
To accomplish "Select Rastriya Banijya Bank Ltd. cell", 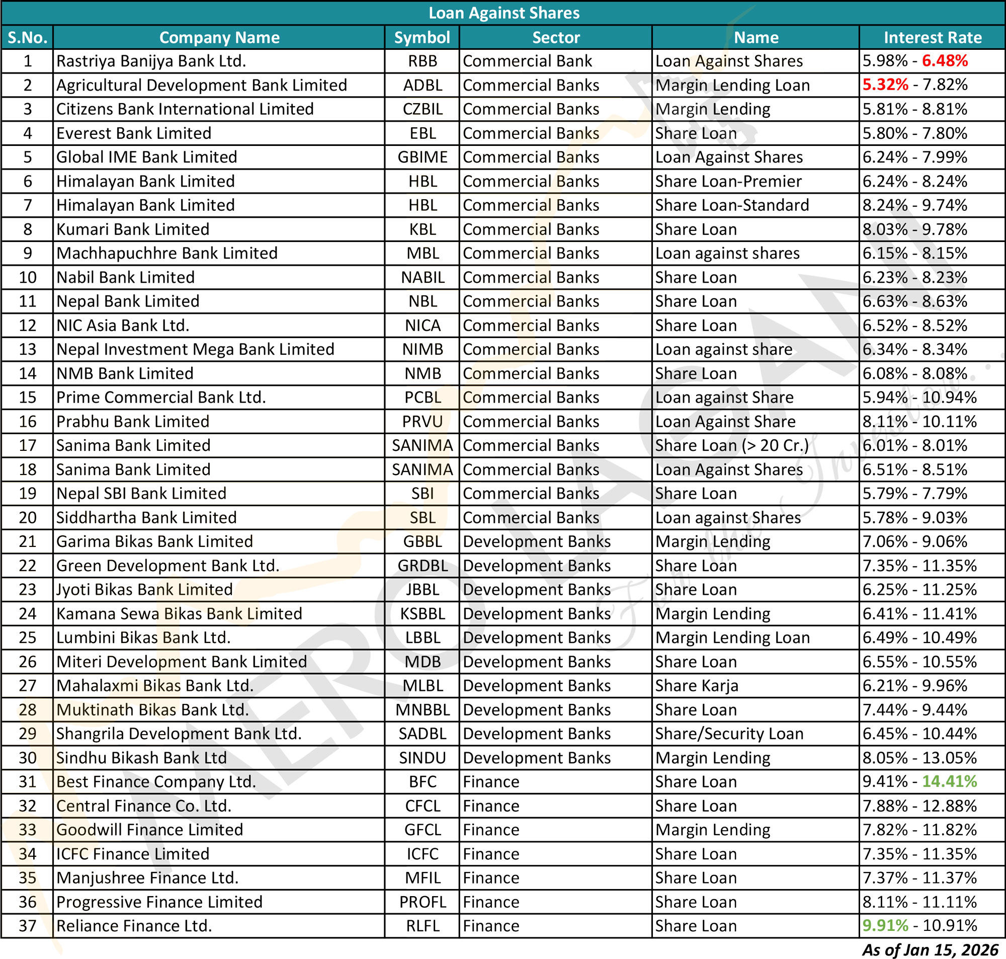I will (151, 61).
